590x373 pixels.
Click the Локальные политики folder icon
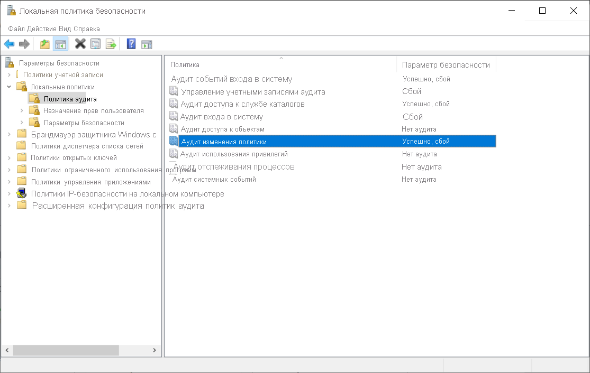[x=22, y=87]
